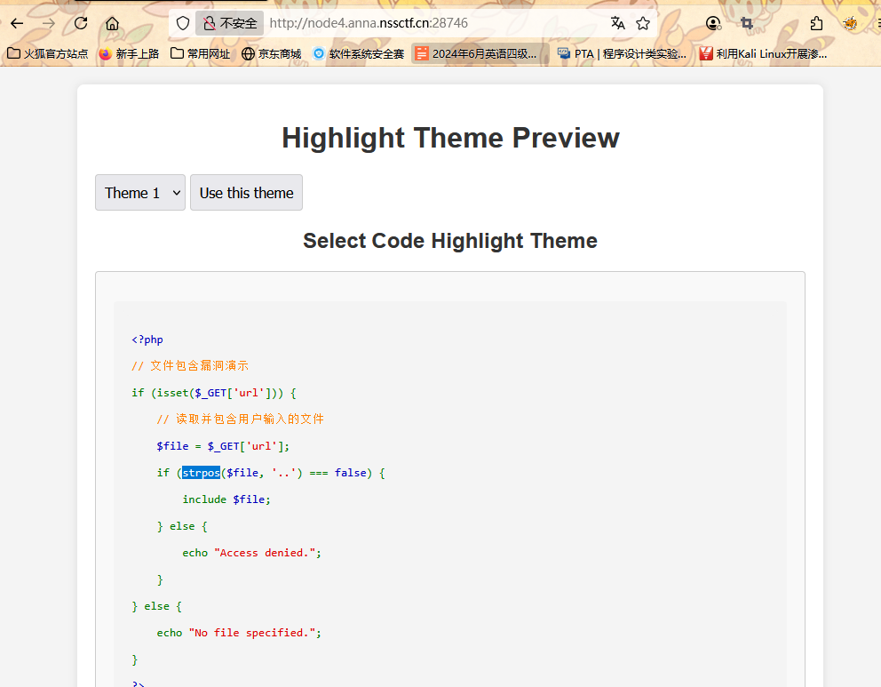This screenshot has width=881, height=687.
Task: Reload the current page
Action: pyautogui.click(x=81, y=23)
